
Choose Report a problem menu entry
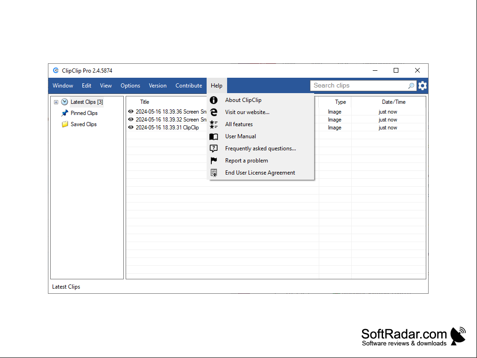261,161
